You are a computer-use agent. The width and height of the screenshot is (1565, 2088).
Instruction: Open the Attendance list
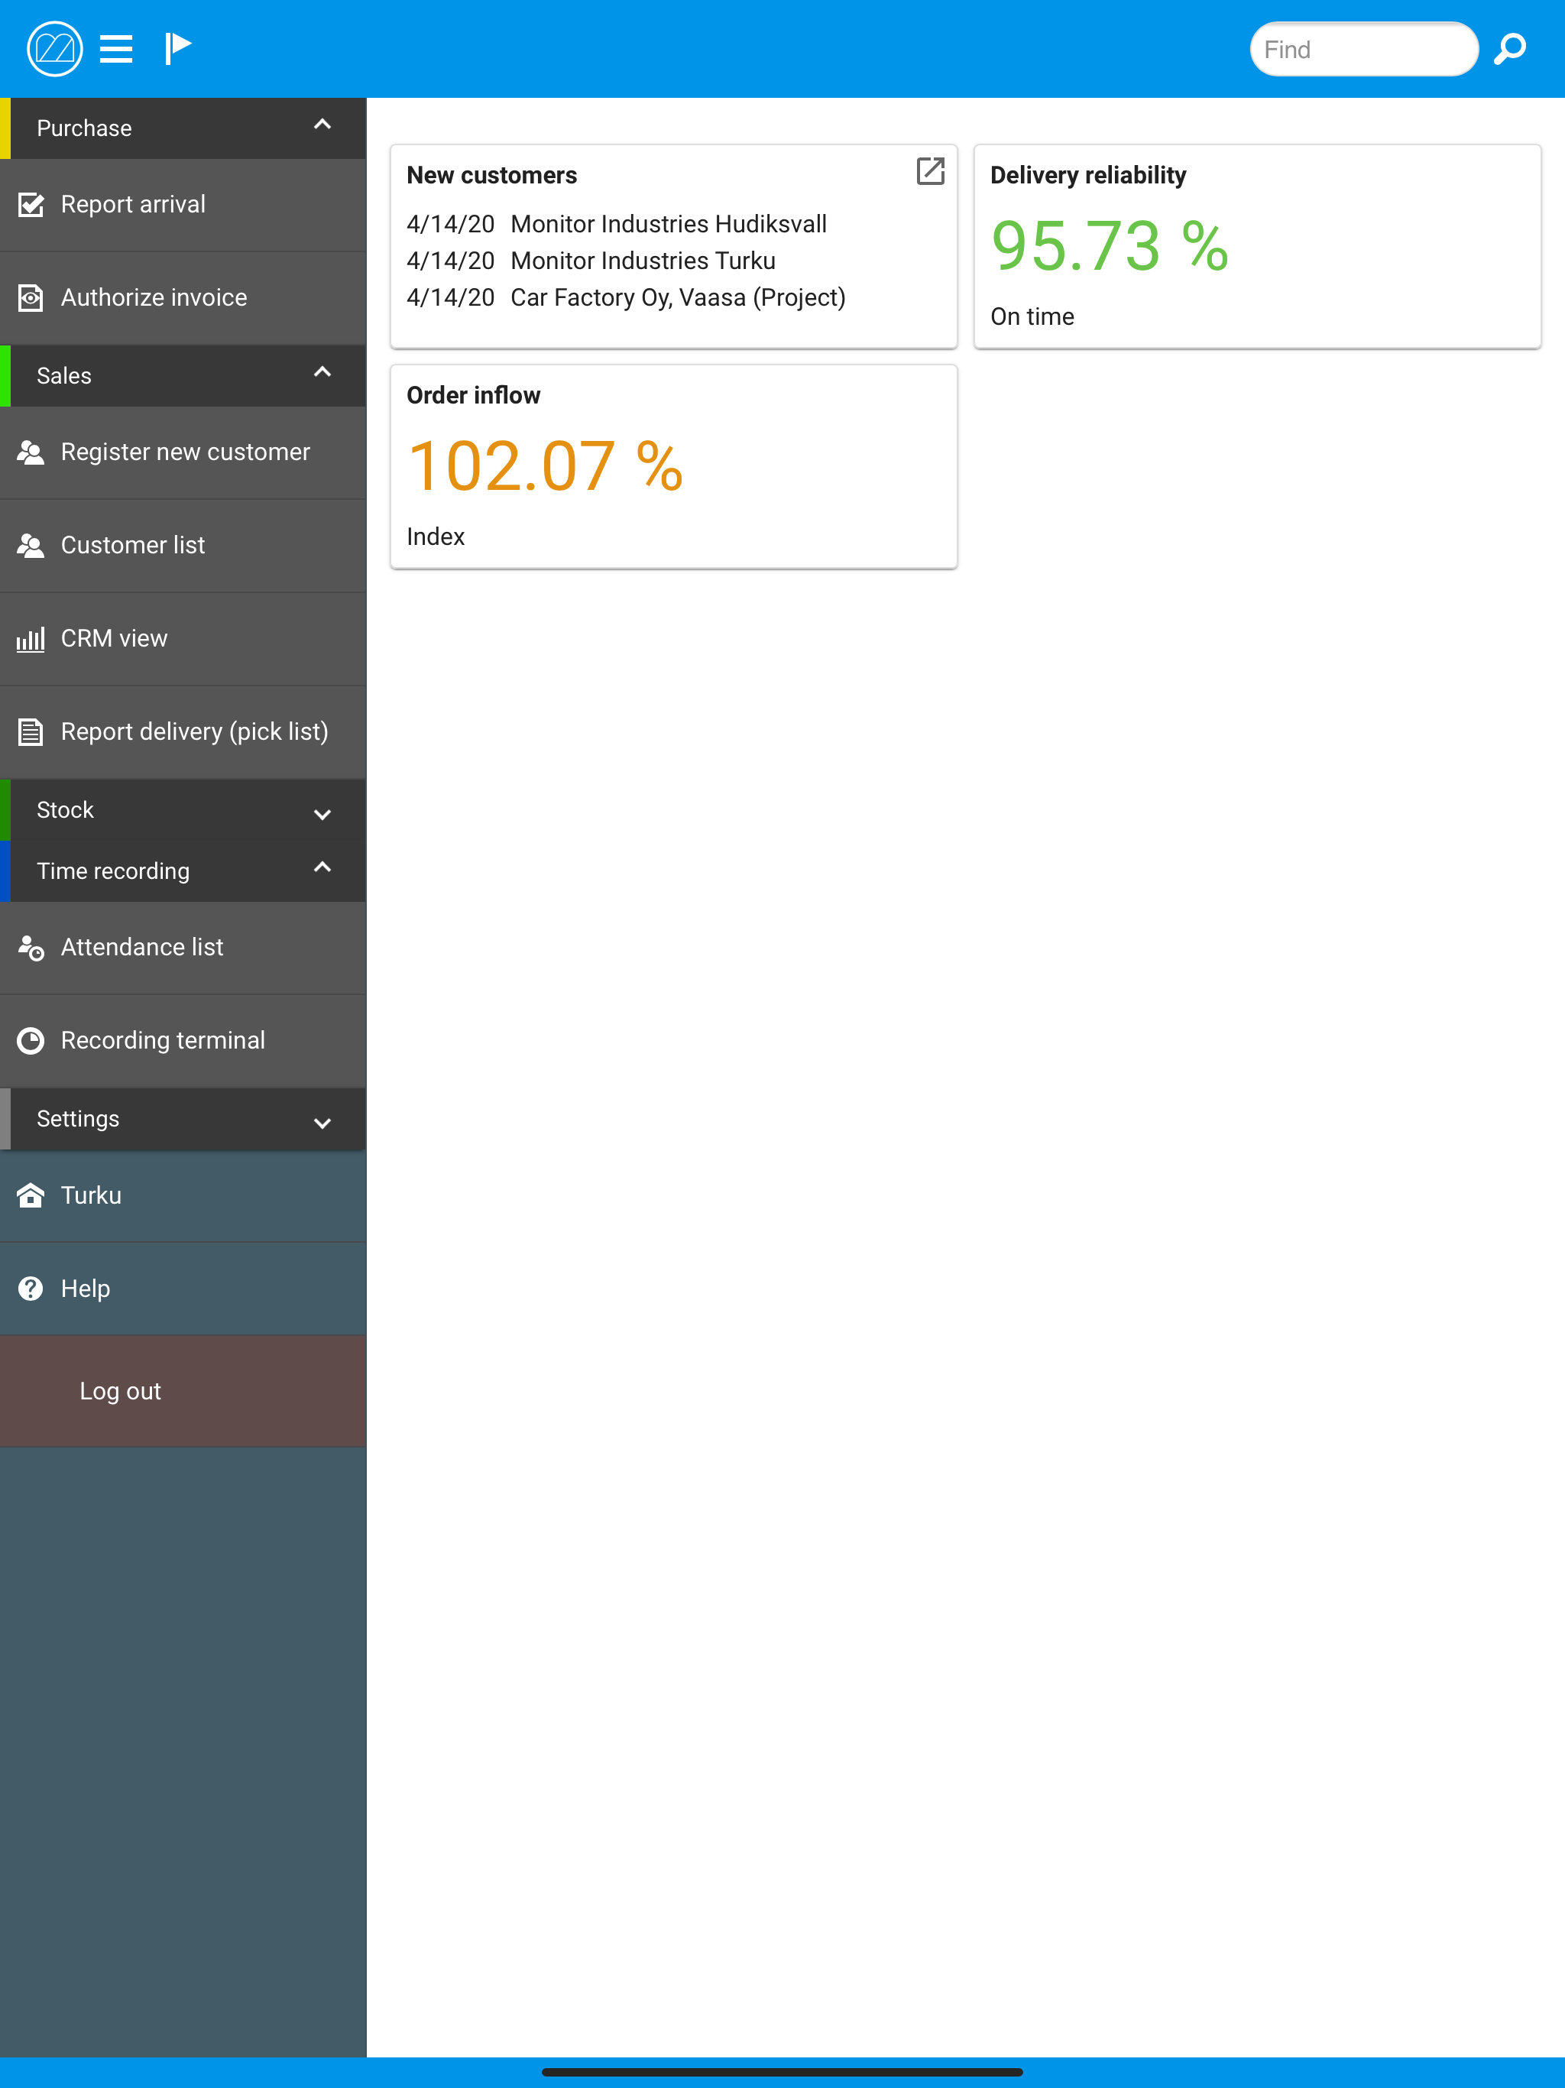click(x=183, y=948)
